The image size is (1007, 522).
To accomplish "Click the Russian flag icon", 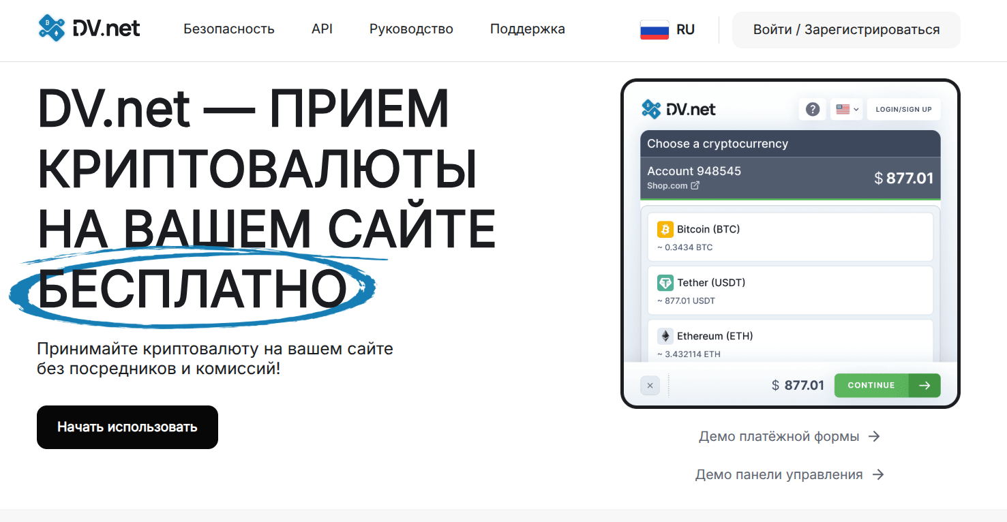I will tap(654, 30).
